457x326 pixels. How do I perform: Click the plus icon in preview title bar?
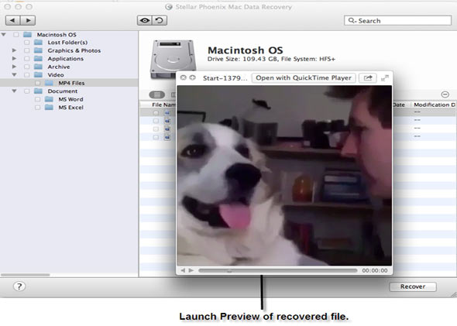coord(192,77)
